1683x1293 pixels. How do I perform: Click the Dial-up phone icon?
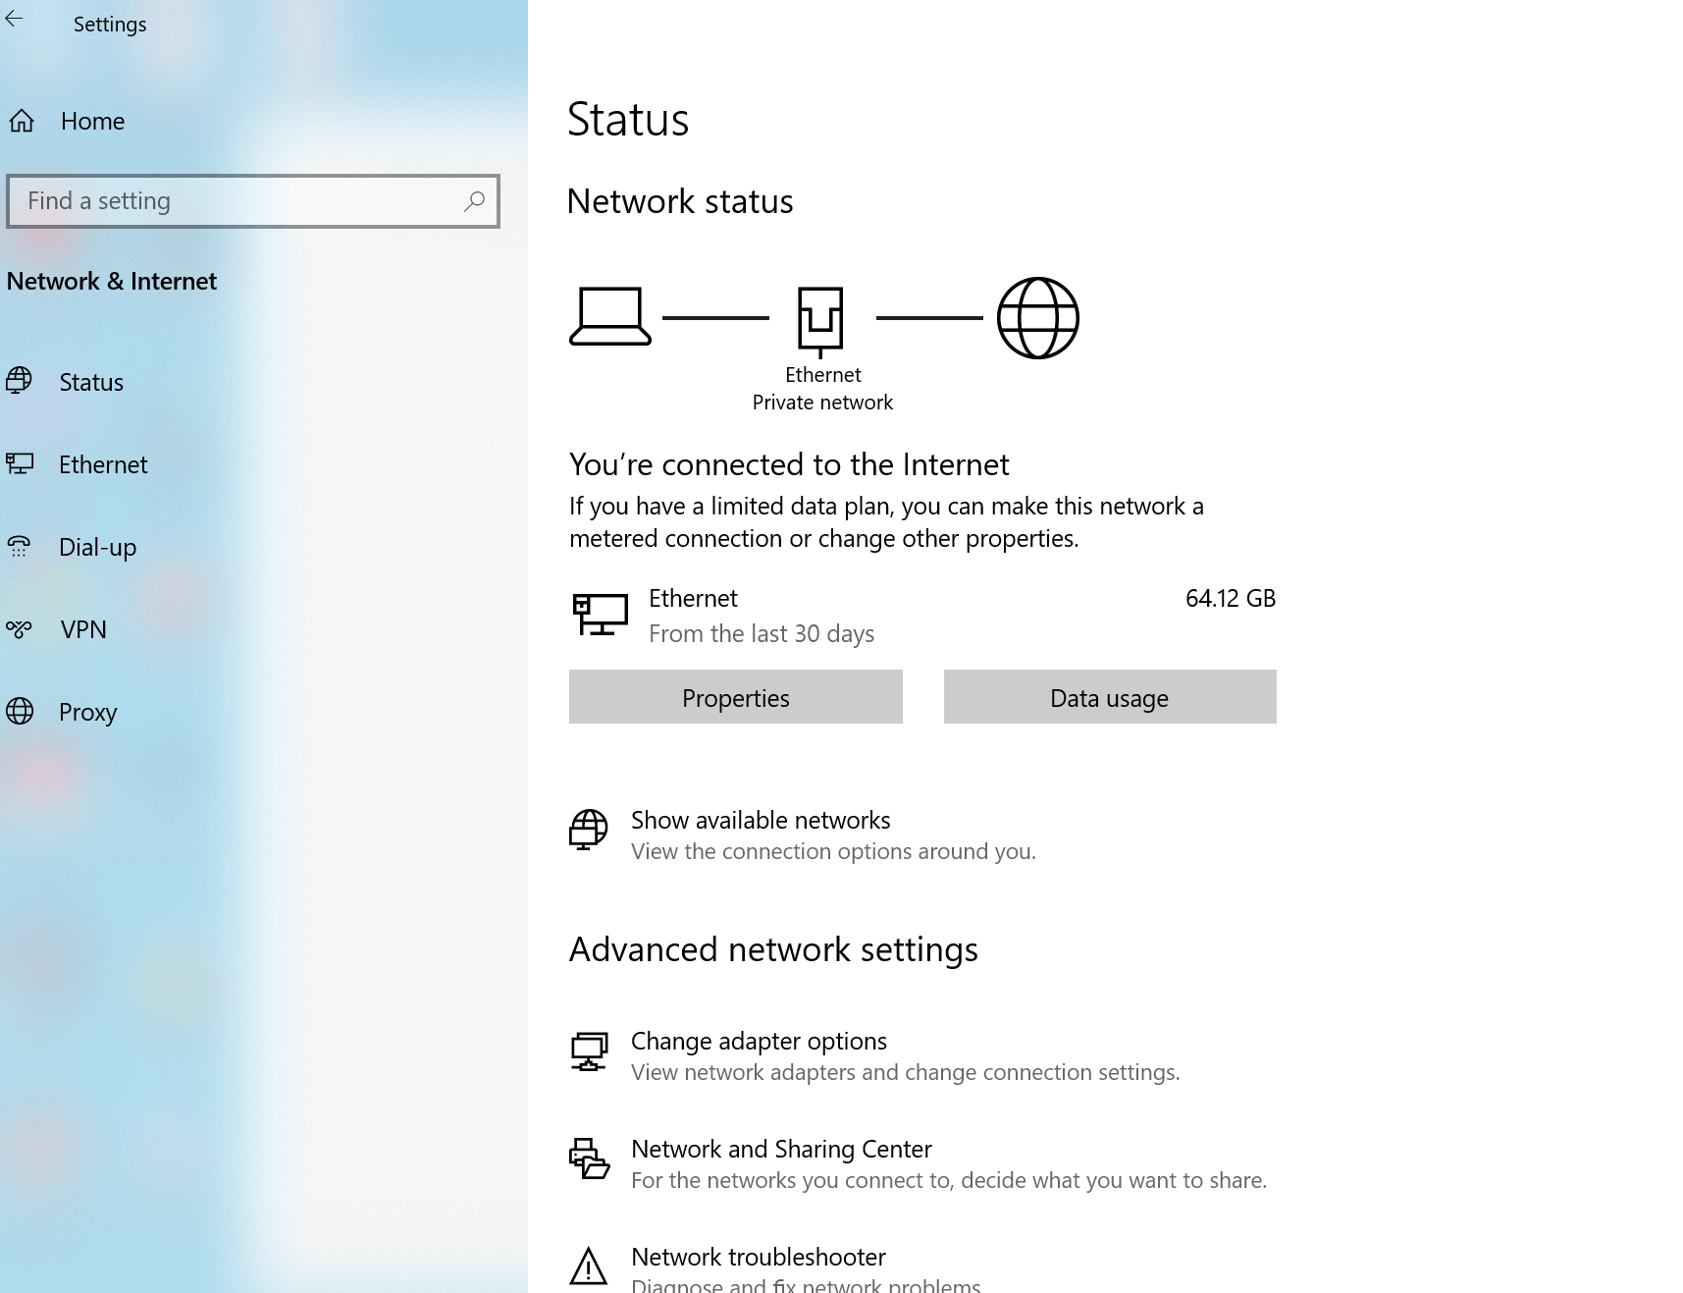click(x=19, y=546)
